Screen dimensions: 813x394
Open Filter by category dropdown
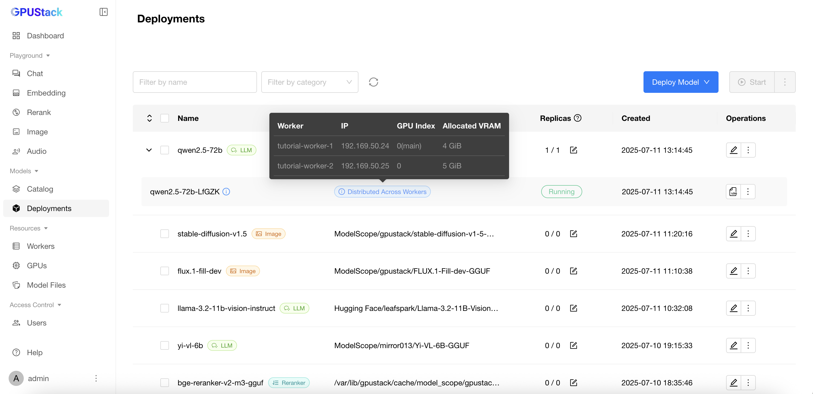click(x=310, y=82)
